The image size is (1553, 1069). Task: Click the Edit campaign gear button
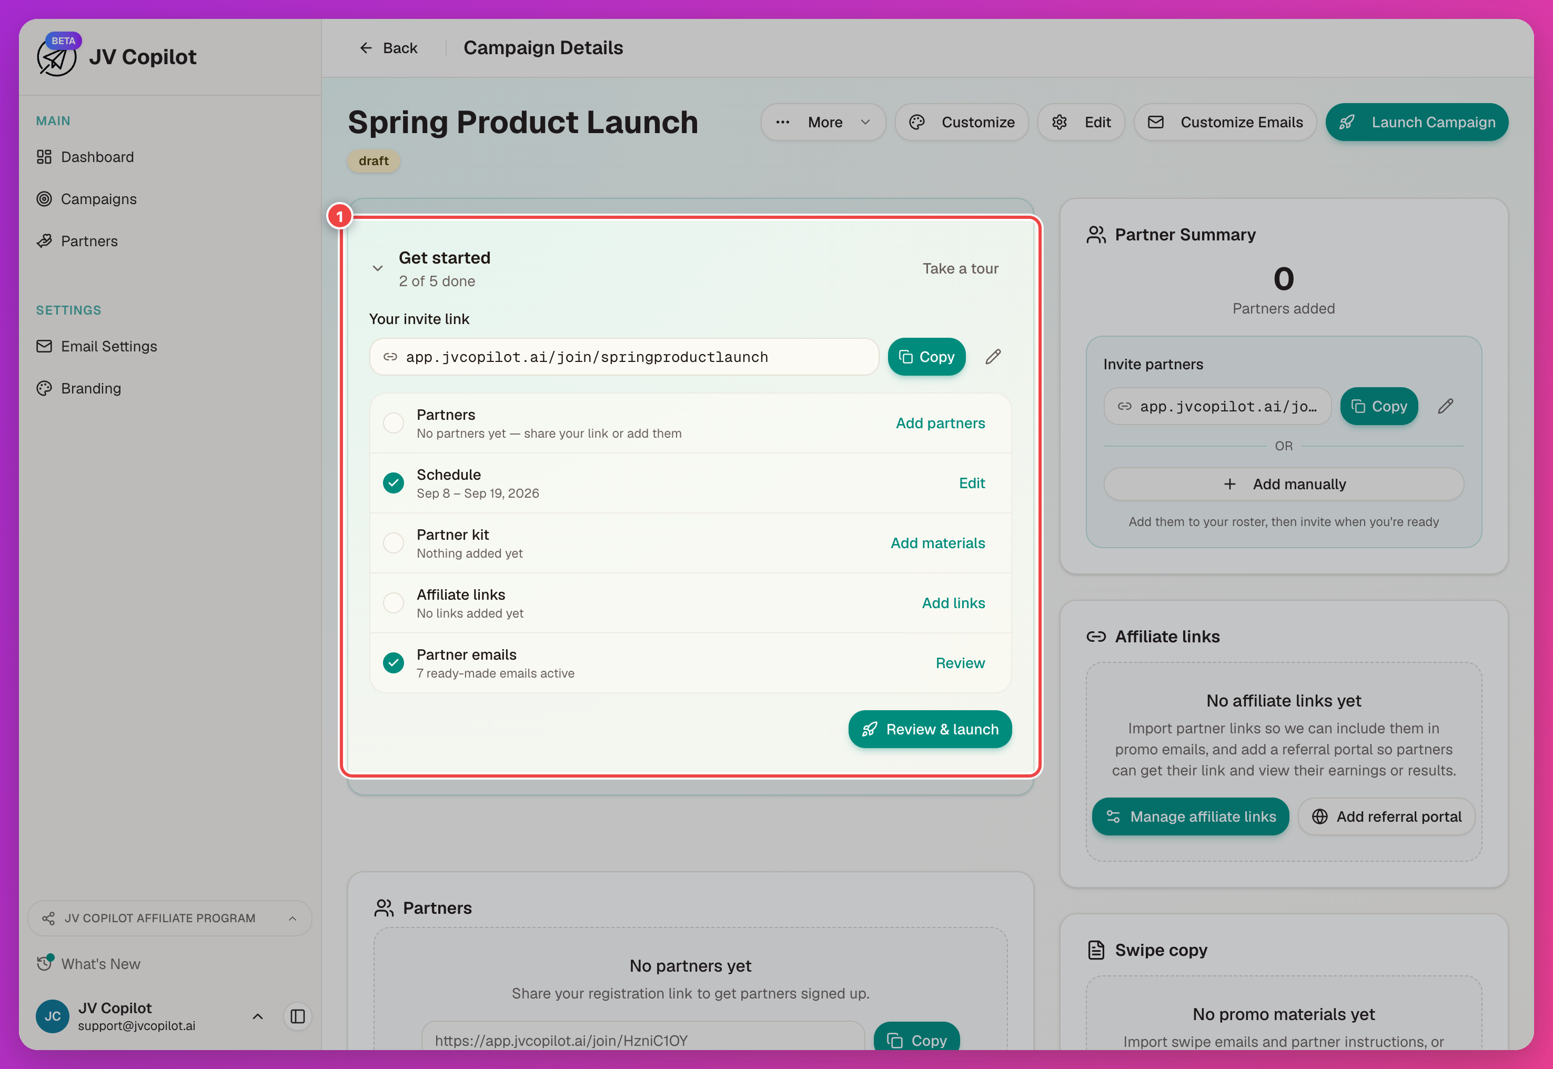[1081, 122]
